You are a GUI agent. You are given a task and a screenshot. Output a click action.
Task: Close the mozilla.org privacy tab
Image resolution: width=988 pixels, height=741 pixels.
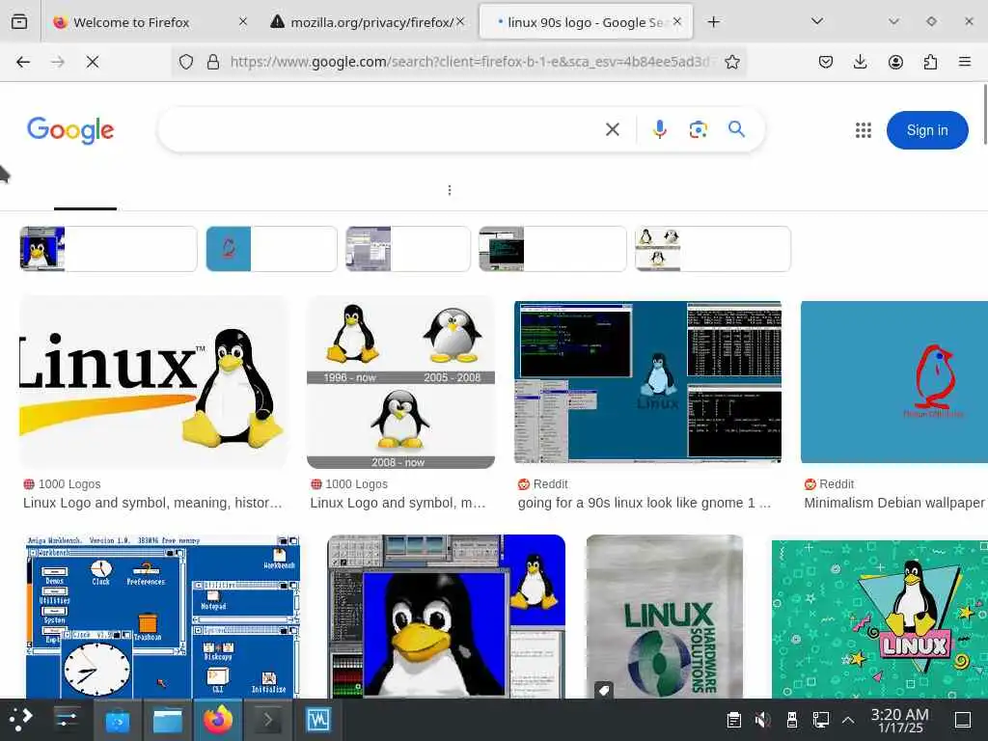click(x=460, y=22)
